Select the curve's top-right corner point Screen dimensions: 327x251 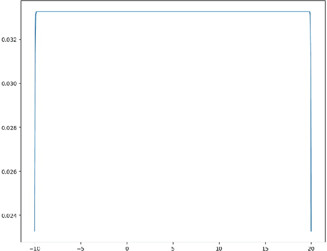310,12
